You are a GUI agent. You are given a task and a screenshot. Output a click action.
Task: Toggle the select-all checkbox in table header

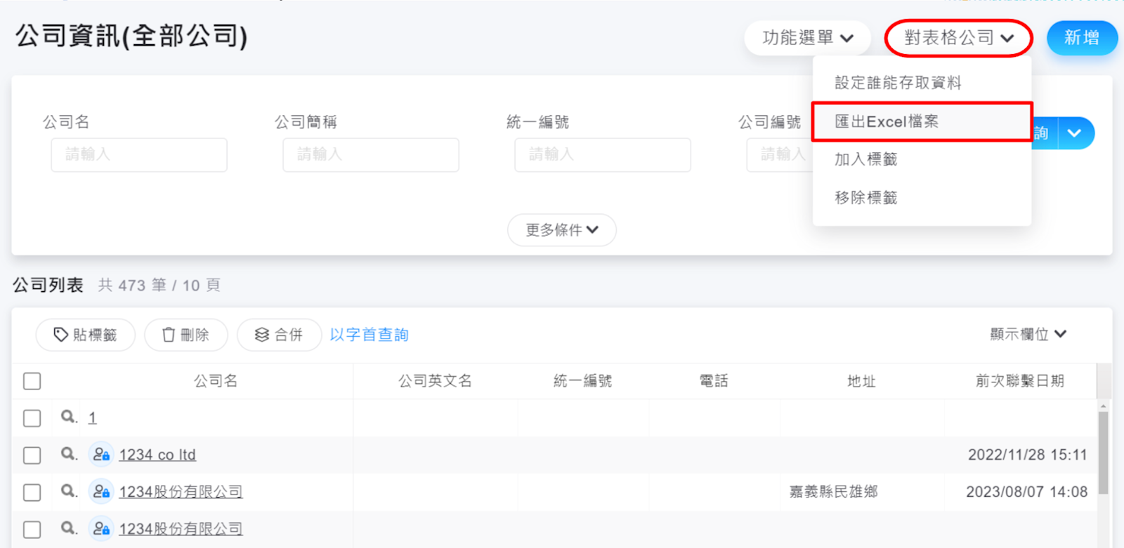pyautogui.click(x=32, y=381)
